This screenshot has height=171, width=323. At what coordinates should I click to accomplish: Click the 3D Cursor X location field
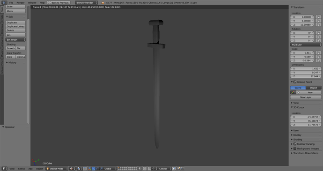pos(306,117)
